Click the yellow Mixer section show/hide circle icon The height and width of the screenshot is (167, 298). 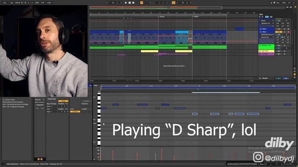(x=295, y=74)
